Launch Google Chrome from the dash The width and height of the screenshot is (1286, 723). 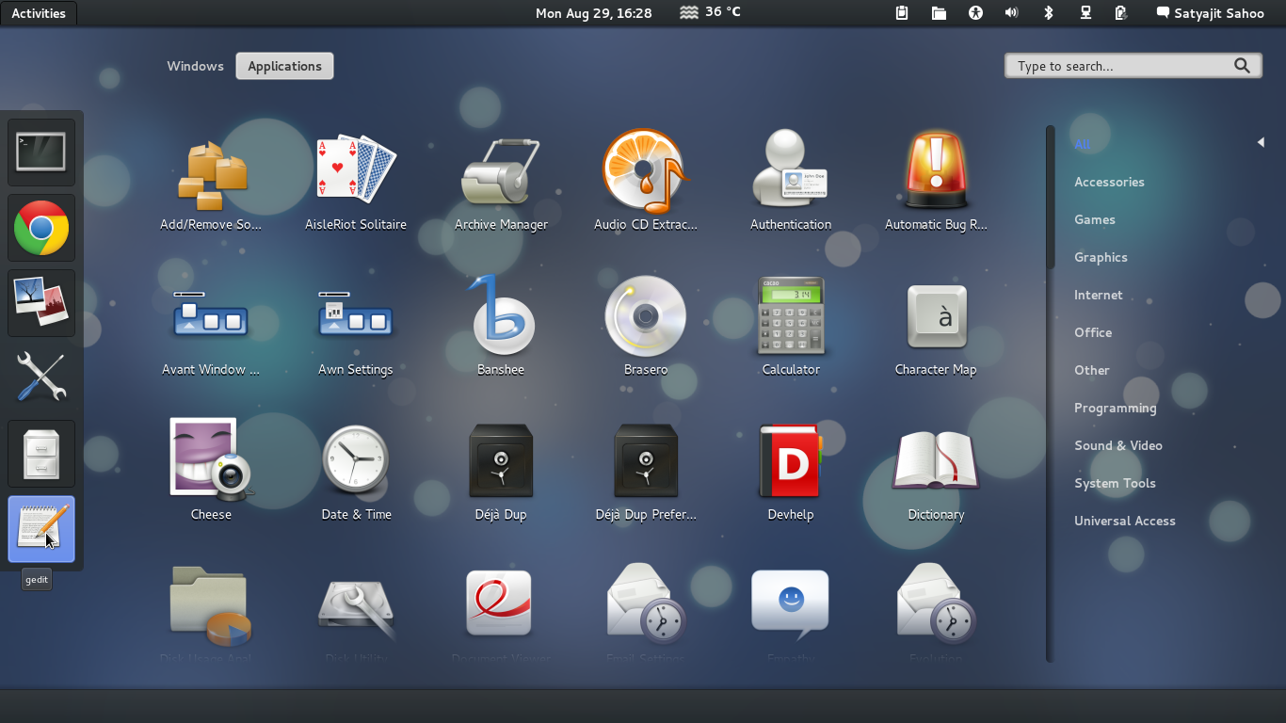[x=41, y=228]
